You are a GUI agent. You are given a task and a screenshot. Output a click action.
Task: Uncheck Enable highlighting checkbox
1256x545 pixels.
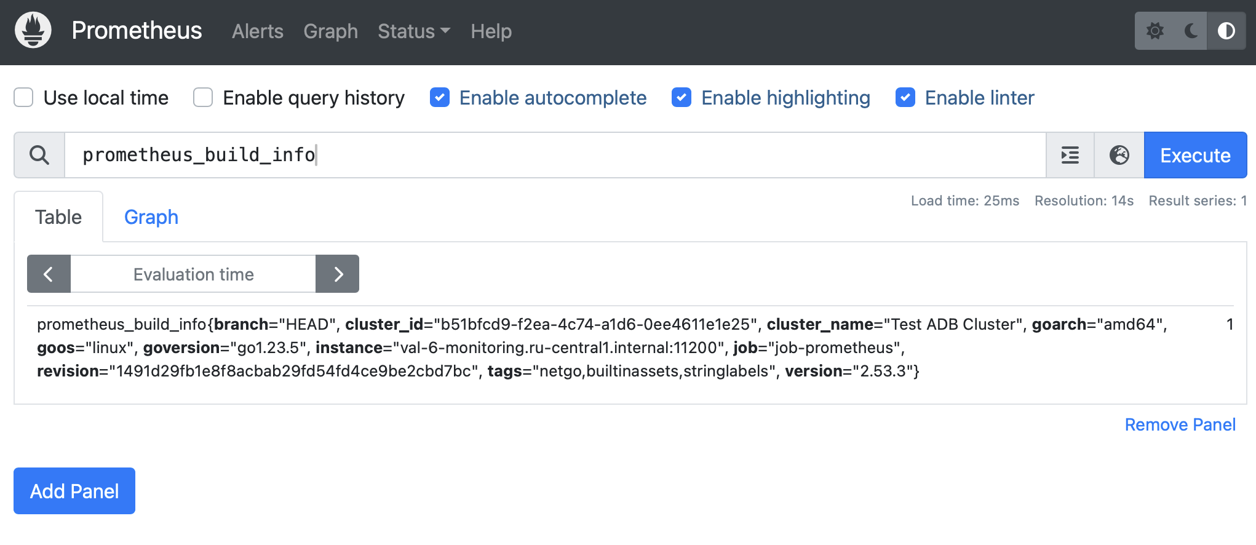click(x=682, y=97)
